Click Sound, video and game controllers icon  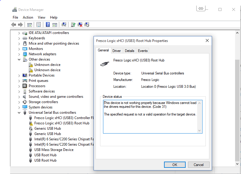coord(25,97)
